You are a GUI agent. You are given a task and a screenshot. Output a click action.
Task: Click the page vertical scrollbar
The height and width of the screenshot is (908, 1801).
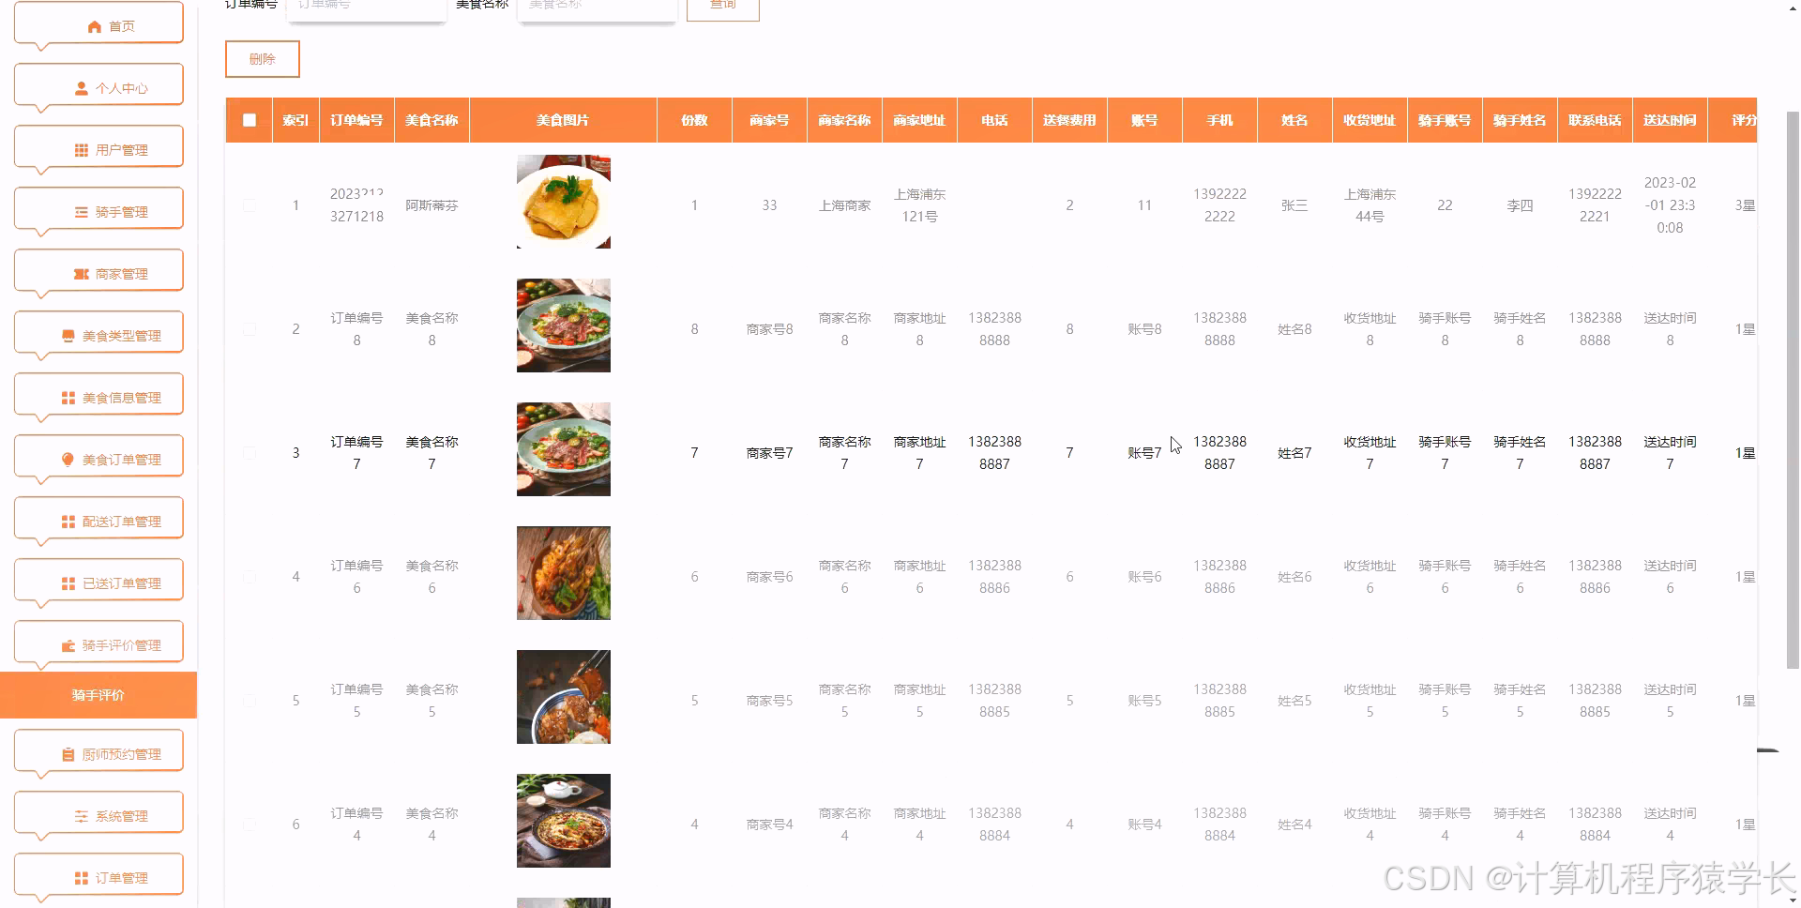(1793, 389)
